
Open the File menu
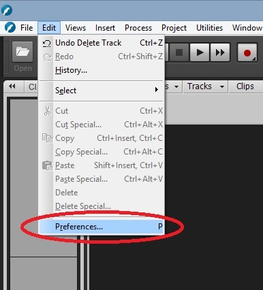point(27,28)
